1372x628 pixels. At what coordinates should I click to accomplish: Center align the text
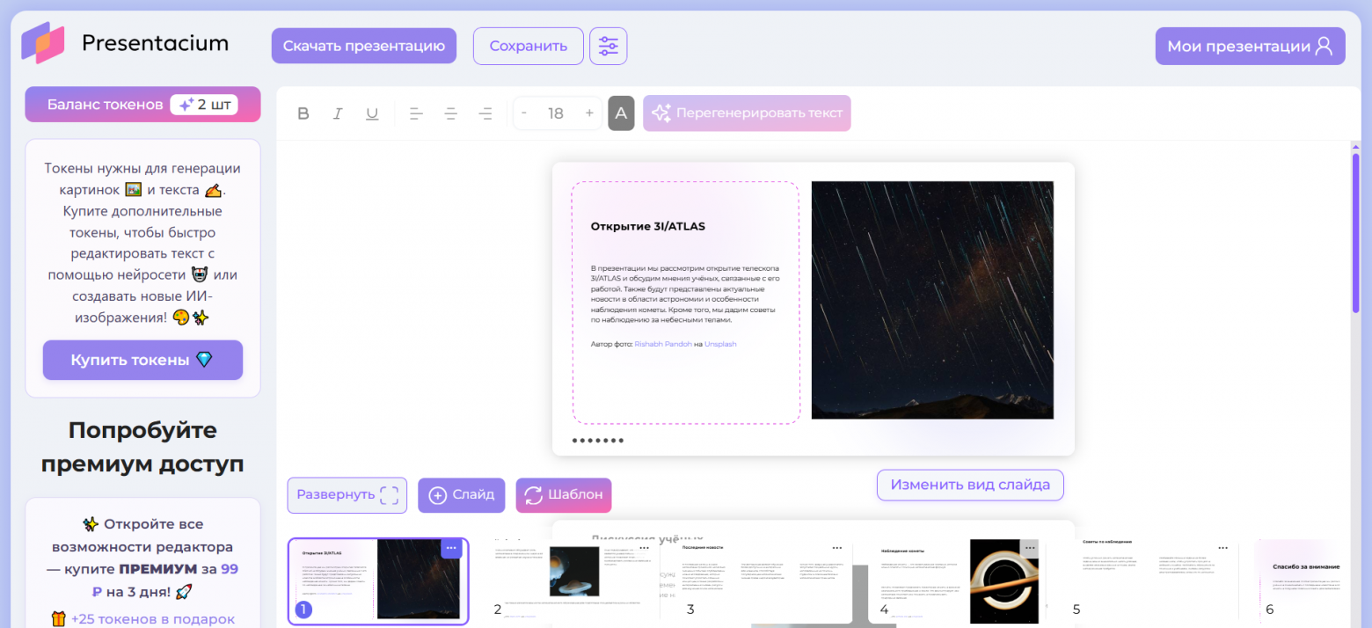click(451, 113)
